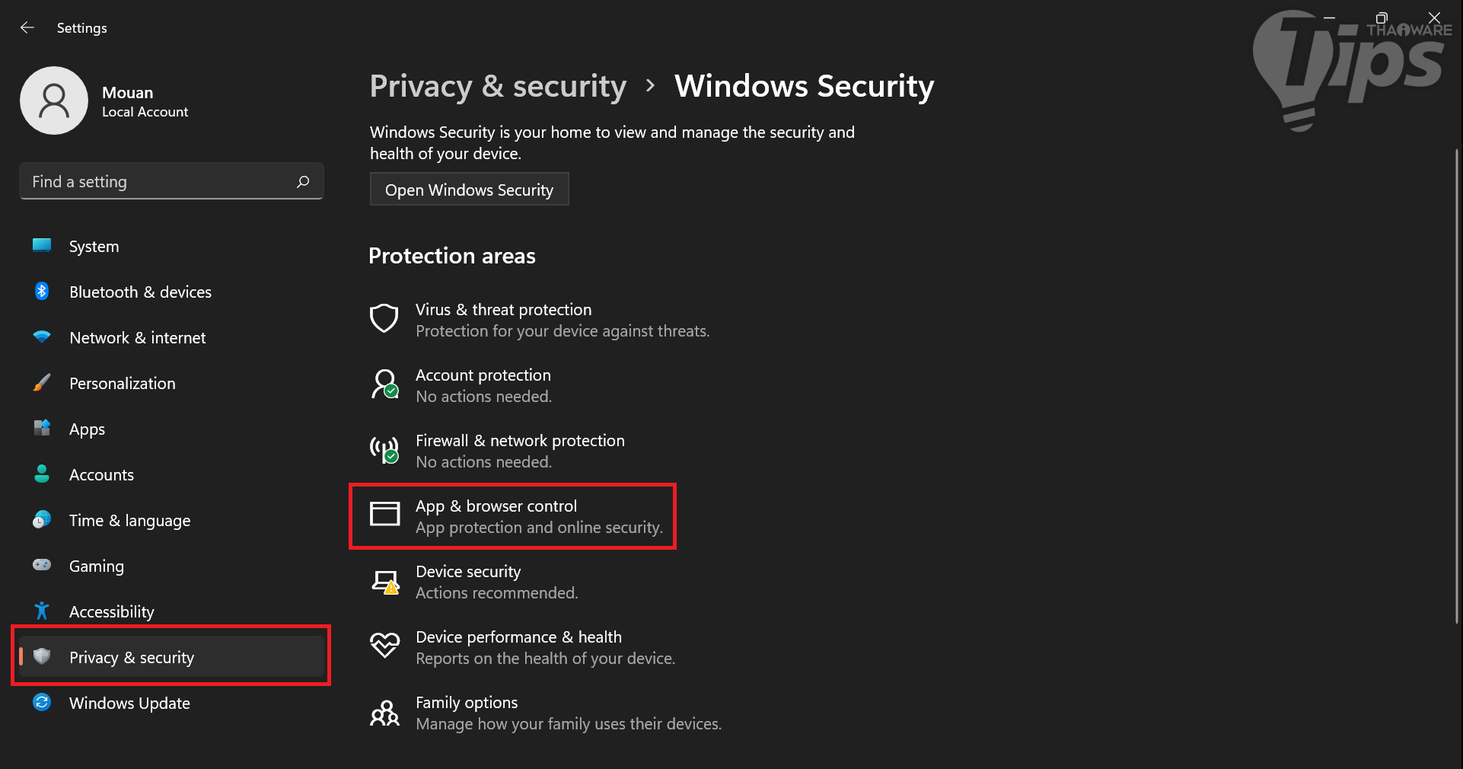This screenshot has width=1463, height=769.
Task: Click the Bluetooth icon in sidebar
Action: (42, 292)
